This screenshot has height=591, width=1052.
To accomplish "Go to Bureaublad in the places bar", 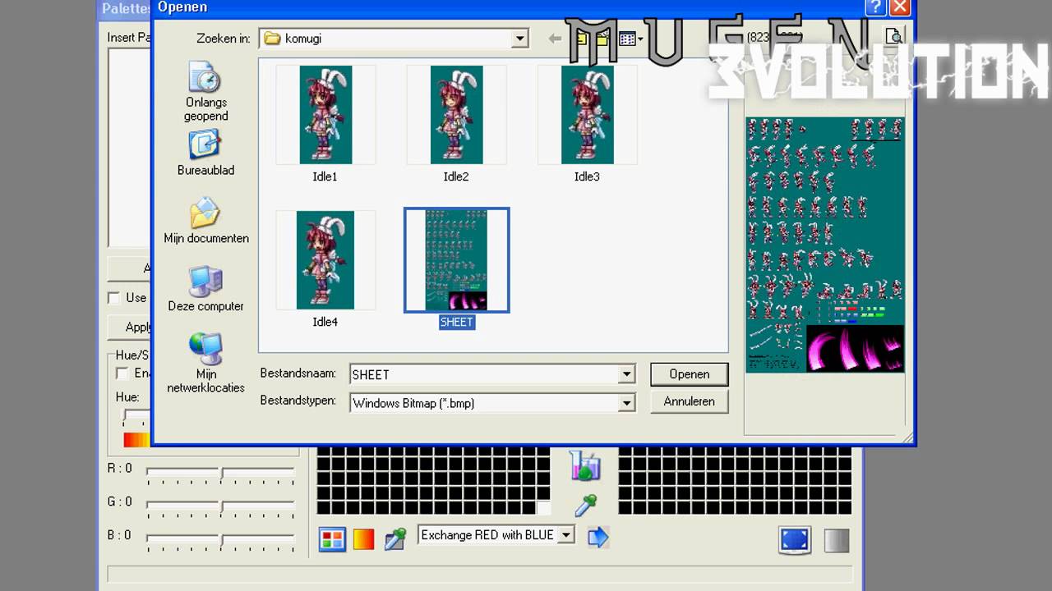I will 205,153.
